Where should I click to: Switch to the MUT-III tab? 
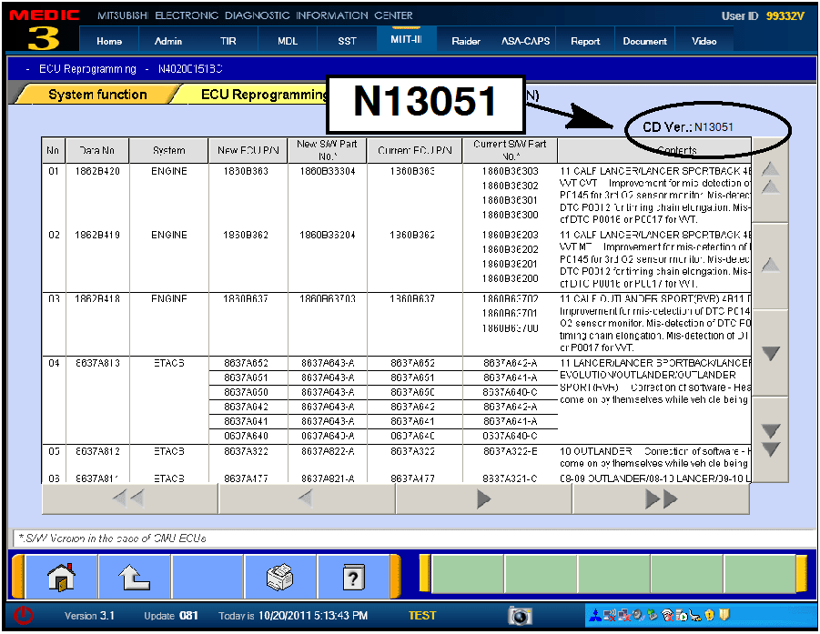tap(406, 40)
